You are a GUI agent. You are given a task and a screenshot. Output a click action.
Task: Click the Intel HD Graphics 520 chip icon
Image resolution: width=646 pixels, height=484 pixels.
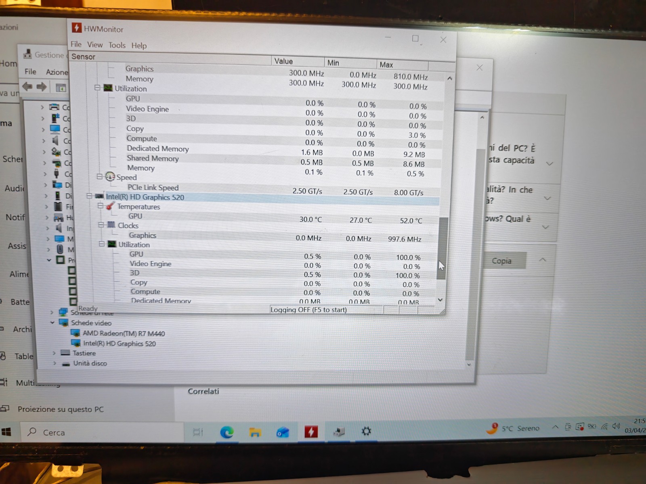tap(99, 196)
